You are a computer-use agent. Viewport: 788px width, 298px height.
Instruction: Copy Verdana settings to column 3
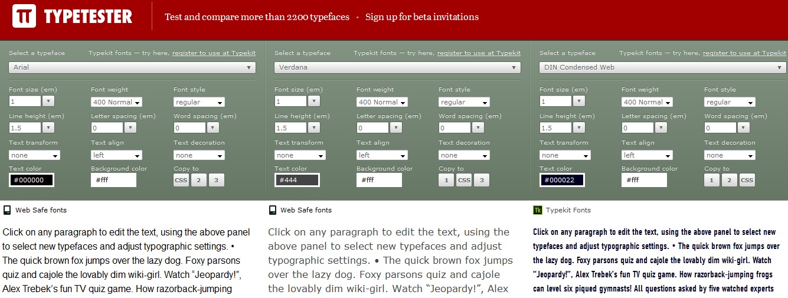tap(482, 181)
